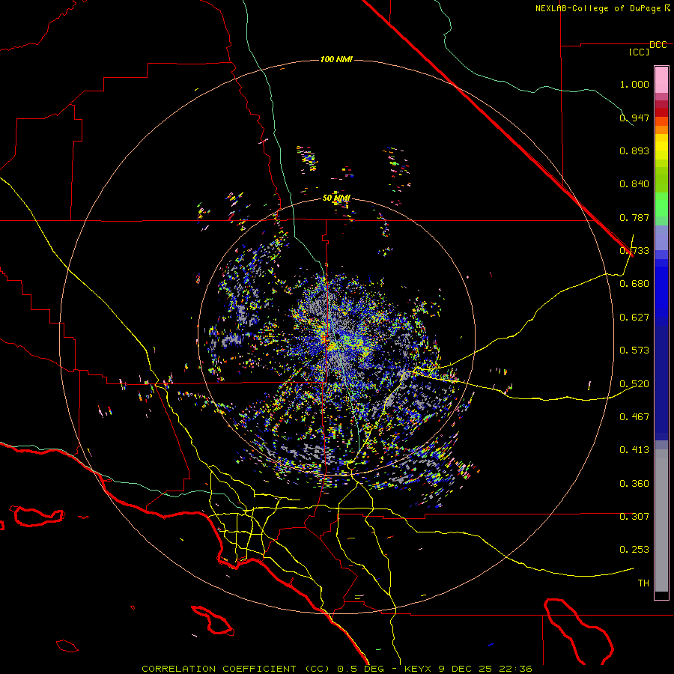Click the TH threshold label
This screenshot has width=674, height=674.
tap(643, 583)
